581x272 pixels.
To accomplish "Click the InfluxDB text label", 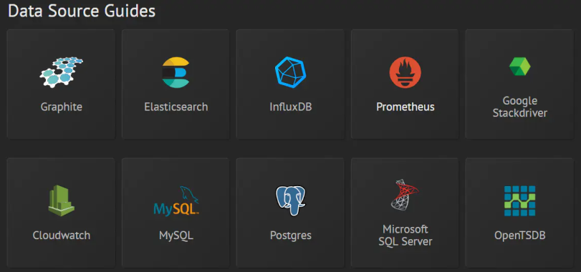I will [x=291, y=107].
